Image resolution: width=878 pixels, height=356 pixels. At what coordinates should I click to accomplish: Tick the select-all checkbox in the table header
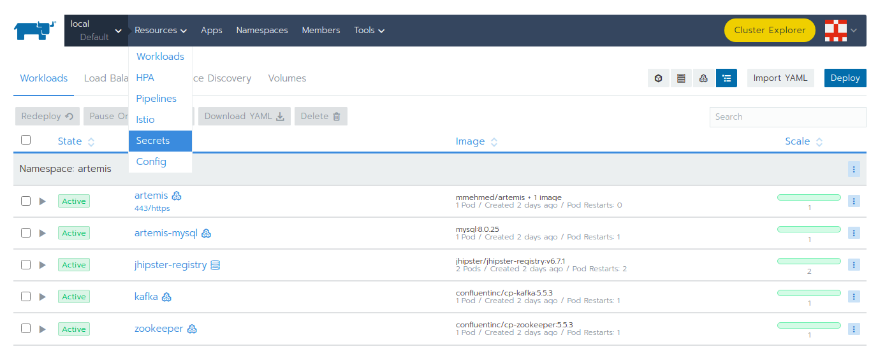pyautogui.click(x=26, y=140)
